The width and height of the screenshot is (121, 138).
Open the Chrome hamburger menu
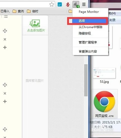click(x=84, y=5)
